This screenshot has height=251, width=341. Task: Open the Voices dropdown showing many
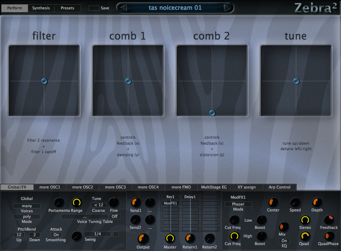[27, 206]
